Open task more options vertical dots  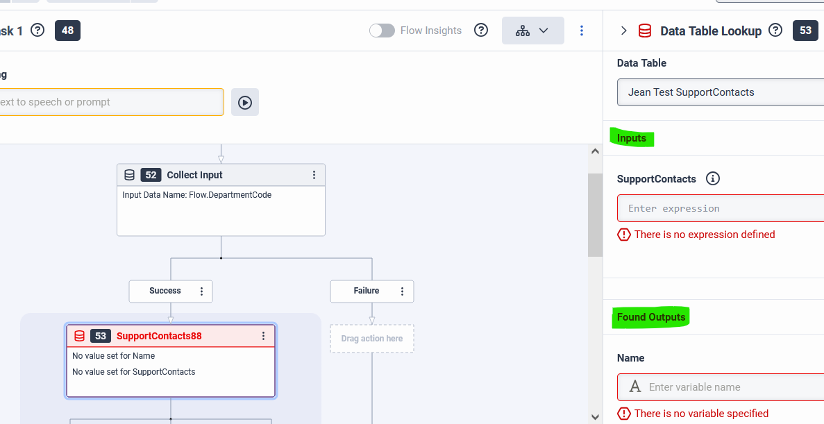coord(582,31)
